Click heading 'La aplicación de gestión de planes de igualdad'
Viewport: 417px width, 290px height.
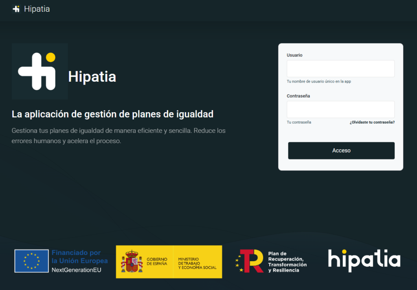pos(112,114)
